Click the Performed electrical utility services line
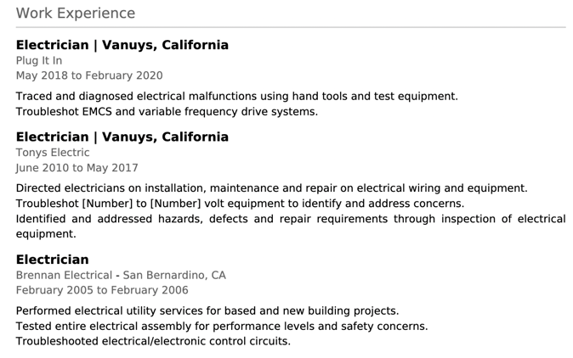The width and height of the screenshot is (573, 358). (207, 311)
